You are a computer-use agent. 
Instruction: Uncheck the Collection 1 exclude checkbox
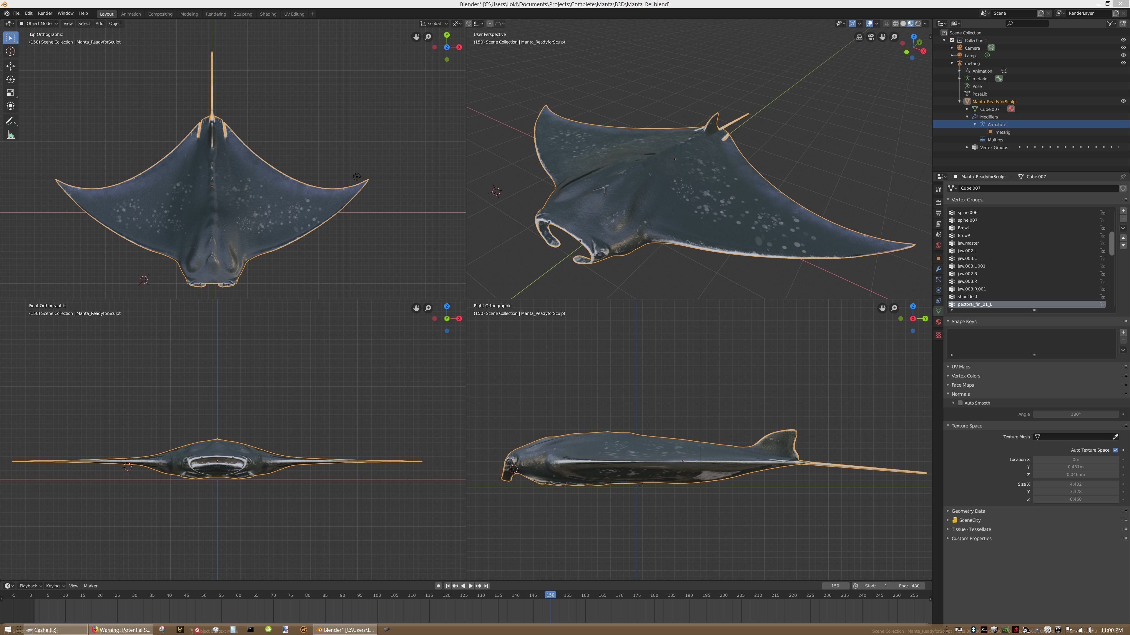pyautogui.click(x=952, y=40)
